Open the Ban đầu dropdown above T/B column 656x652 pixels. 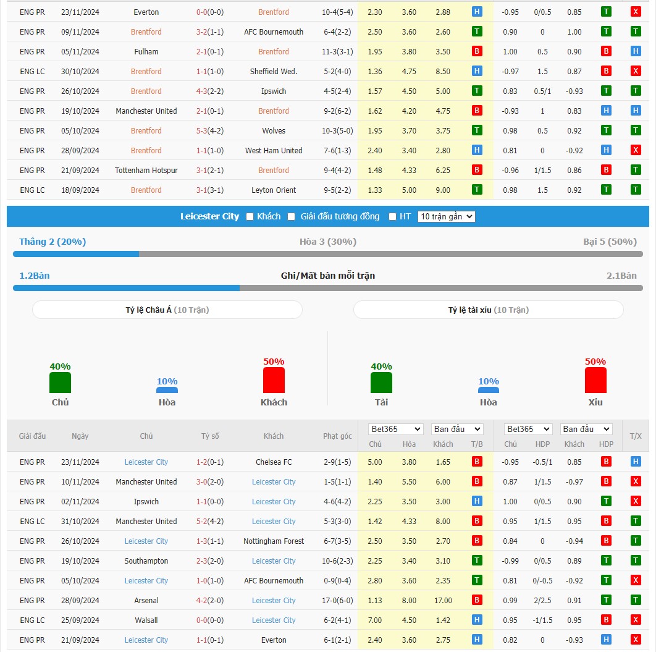point(457,429)
